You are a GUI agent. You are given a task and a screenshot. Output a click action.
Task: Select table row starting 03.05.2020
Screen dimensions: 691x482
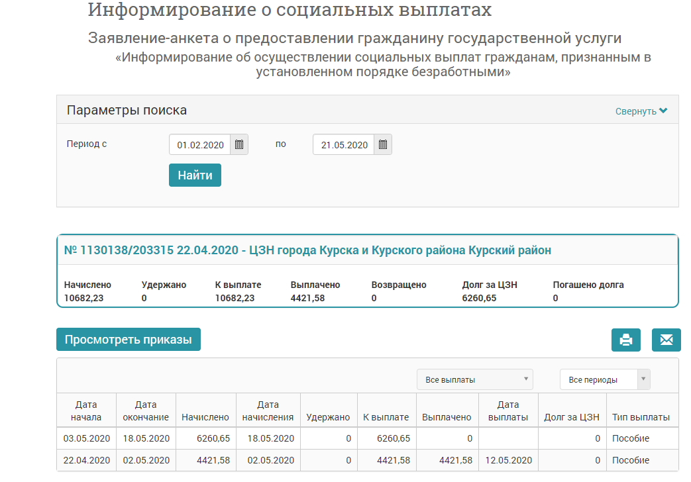tap(86, 438)
